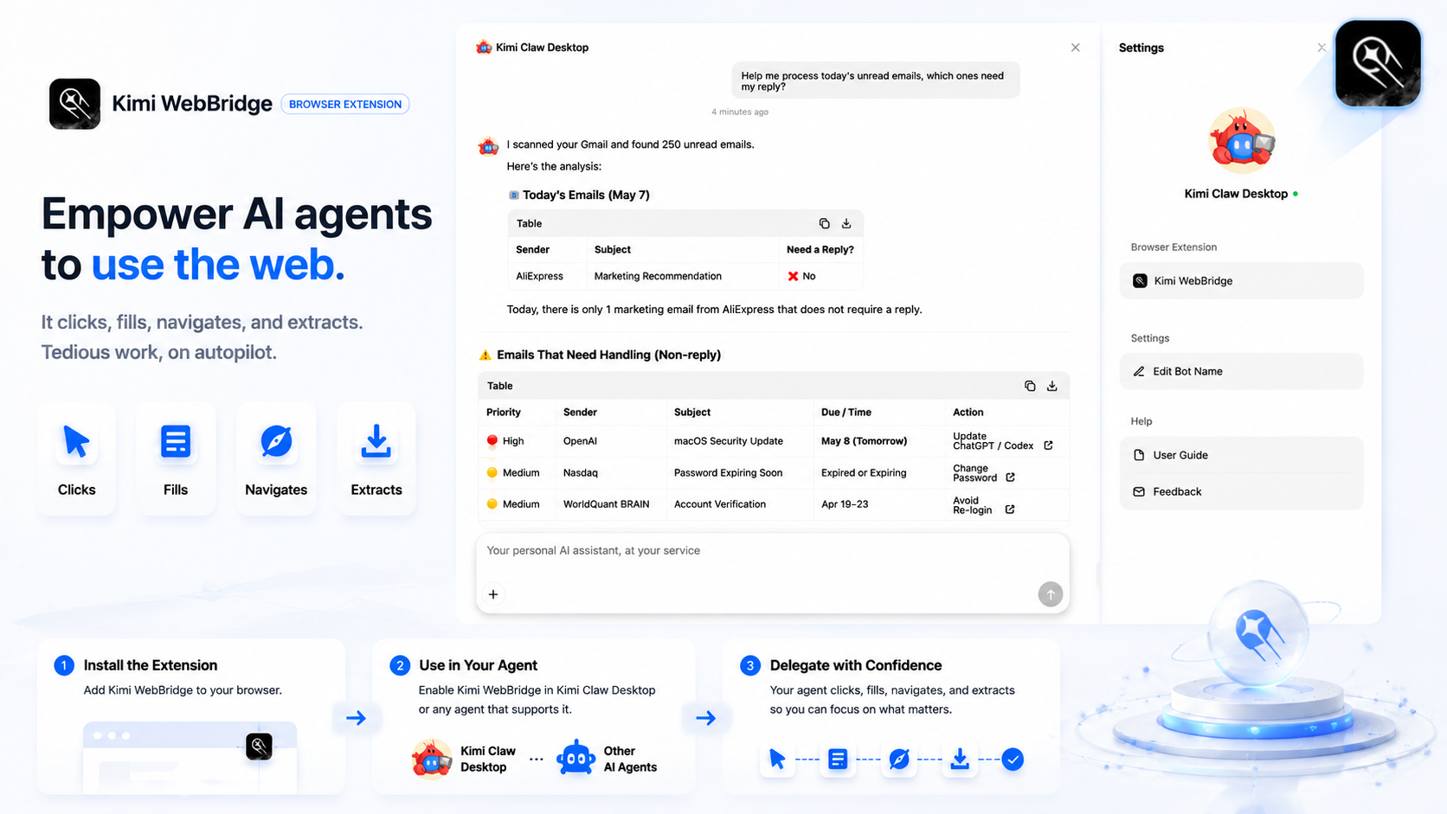This screenshot has width=1447, height=814.
Task: Click the 'Install the Extension' step title
Action: tap(151, 665)
